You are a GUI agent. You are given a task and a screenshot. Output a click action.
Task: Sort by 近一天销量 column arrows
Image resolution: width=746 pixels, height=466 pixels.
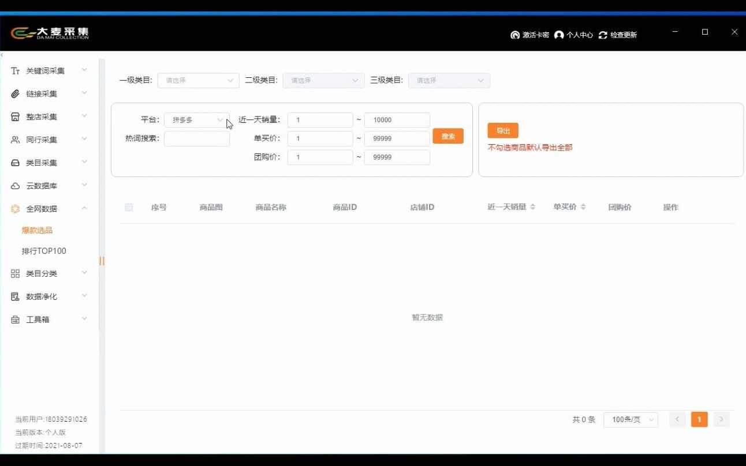[x=532, y=207]
